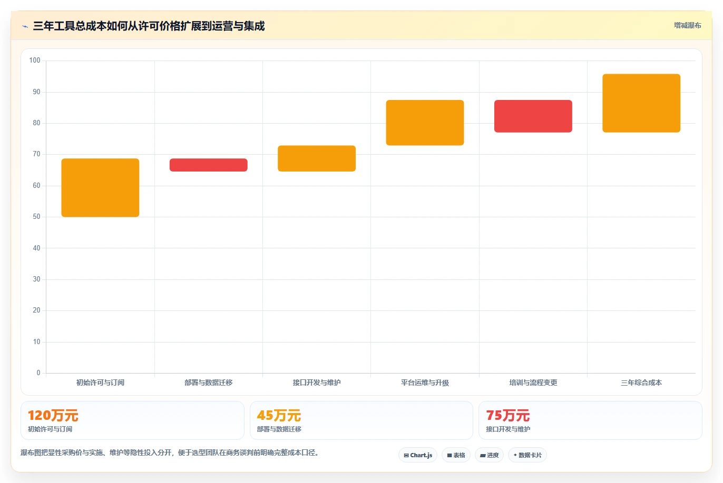
Task: Click the 增减瀑布 label in header
Action: 687,25
